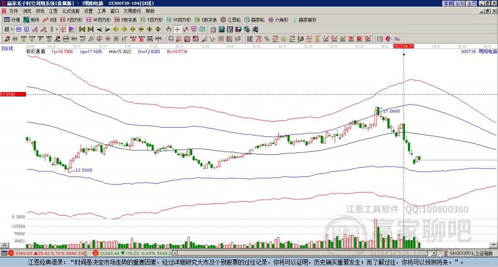Screen dimensions: 498x267
Task: Click the 300739 明阳电路 stock label
Action: click(479, 51)
